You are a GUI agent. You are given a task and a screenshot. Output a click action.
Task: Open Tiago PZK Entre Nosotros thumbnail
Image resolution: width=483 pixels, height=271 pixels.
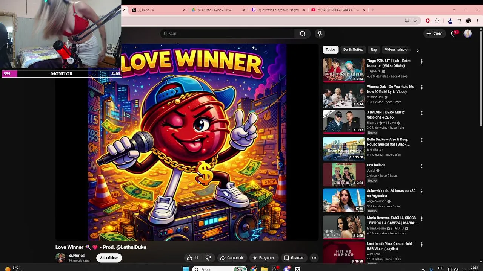coord(344,70)
